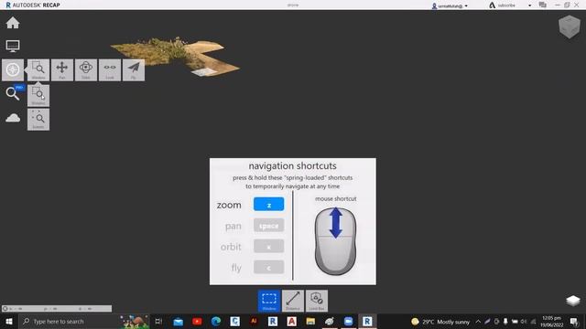Image resolution: width=586 pixels, height=329 pixels.
Task: Open the chat feedback icon in title bar
Action: (543, 5)
